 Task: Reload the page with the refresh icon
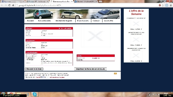point(9,5)
